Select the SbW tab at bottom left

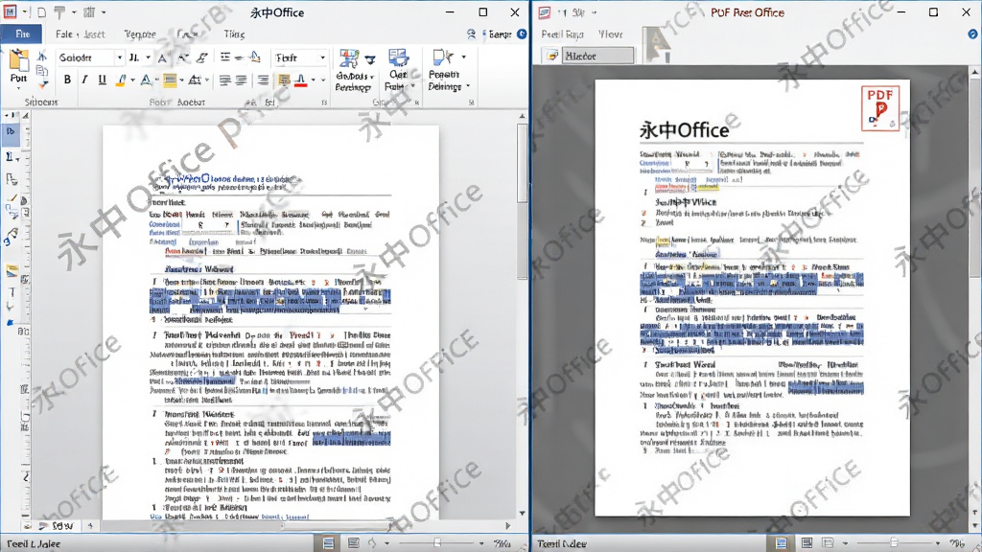click(61, 526)
